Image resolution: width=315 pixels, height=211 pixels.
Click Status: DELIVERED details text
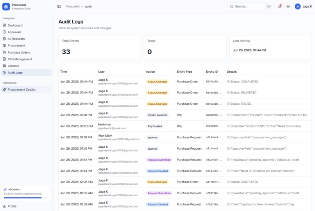coord(243,93)
